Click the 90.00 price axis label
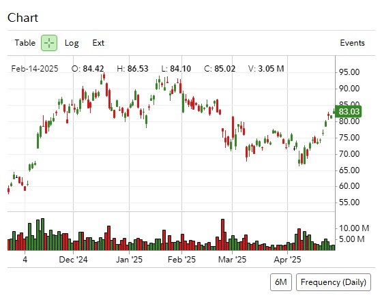 click(349, 89)
